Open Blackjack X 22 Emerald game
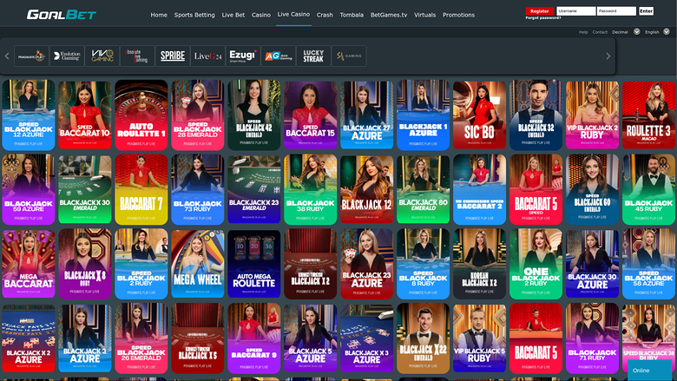This screenshot has height=381, width=677. click(424, 338)
